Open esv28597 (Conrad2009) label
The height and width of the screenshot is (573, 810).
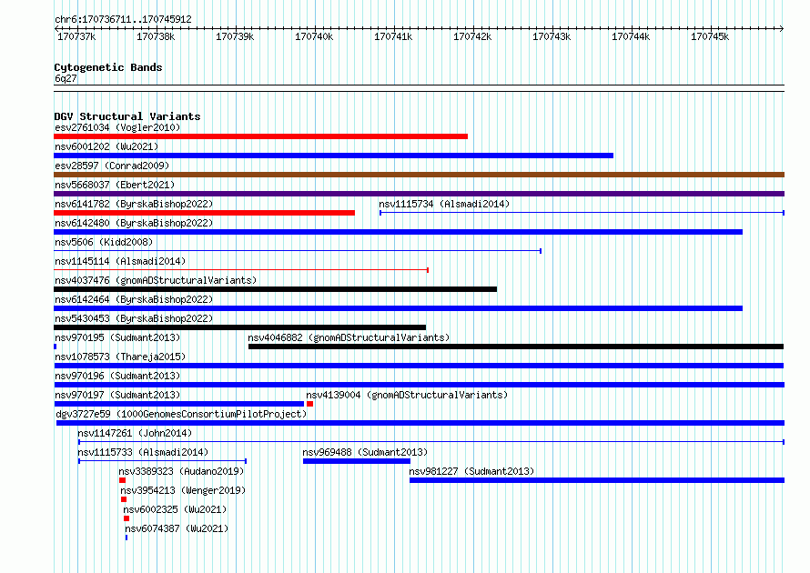pyautogui.click(x=112, y=166)
